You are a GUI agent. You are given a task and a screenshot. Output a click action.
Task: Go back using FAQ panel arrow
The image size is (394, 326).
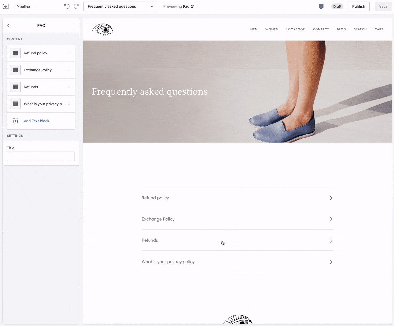[8, 25]
